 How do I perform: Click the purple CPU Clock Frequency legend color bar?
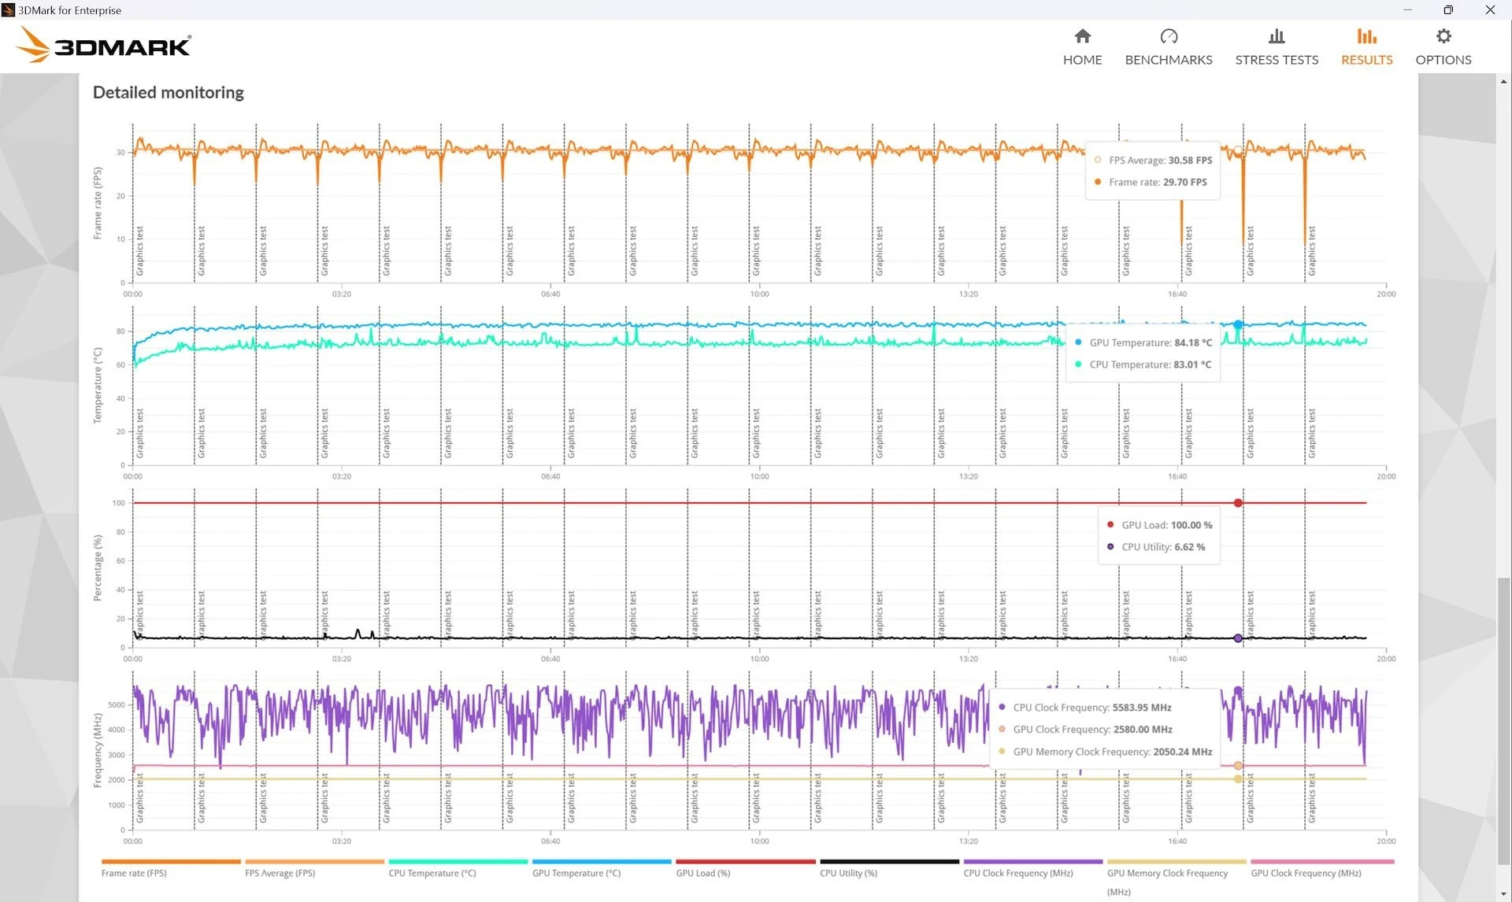pos(1032,861)
